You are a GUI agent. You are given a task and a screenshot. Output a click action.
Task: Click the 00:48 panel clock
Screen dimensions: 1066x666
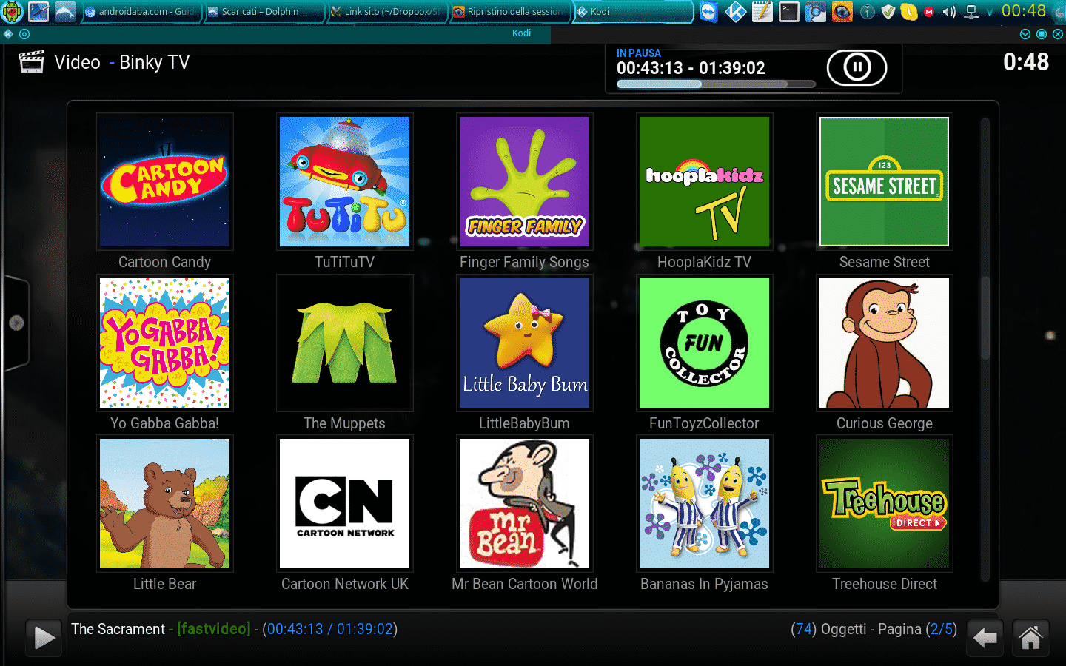1024,11
